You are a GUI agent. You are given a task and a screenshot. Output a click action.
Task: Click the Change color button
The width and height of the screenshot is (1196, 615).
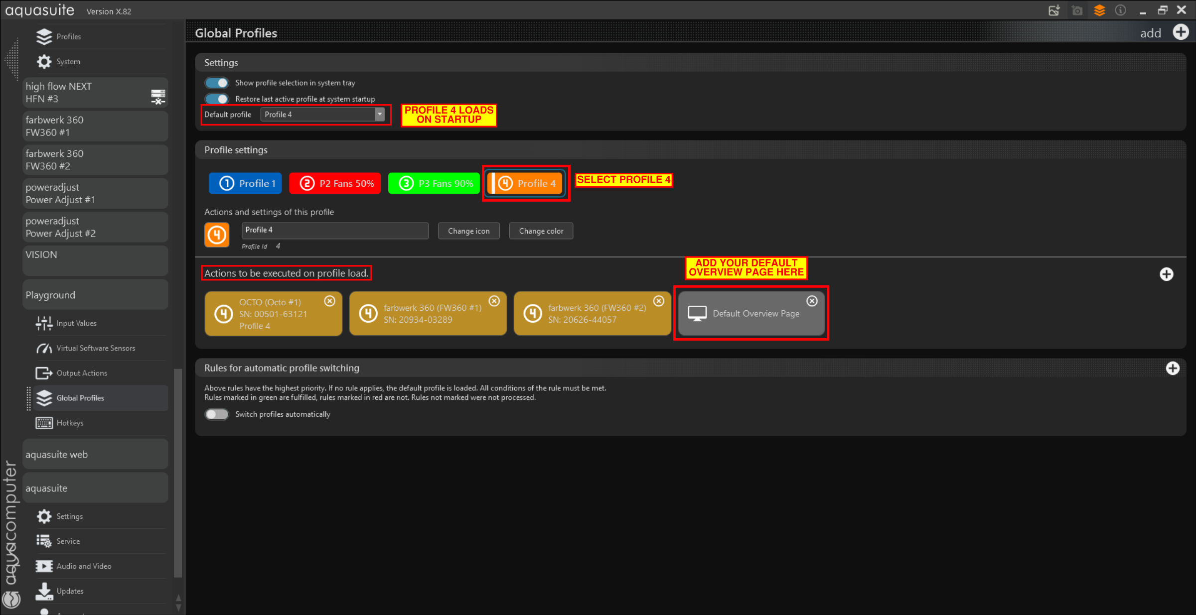tap(541, 231)
